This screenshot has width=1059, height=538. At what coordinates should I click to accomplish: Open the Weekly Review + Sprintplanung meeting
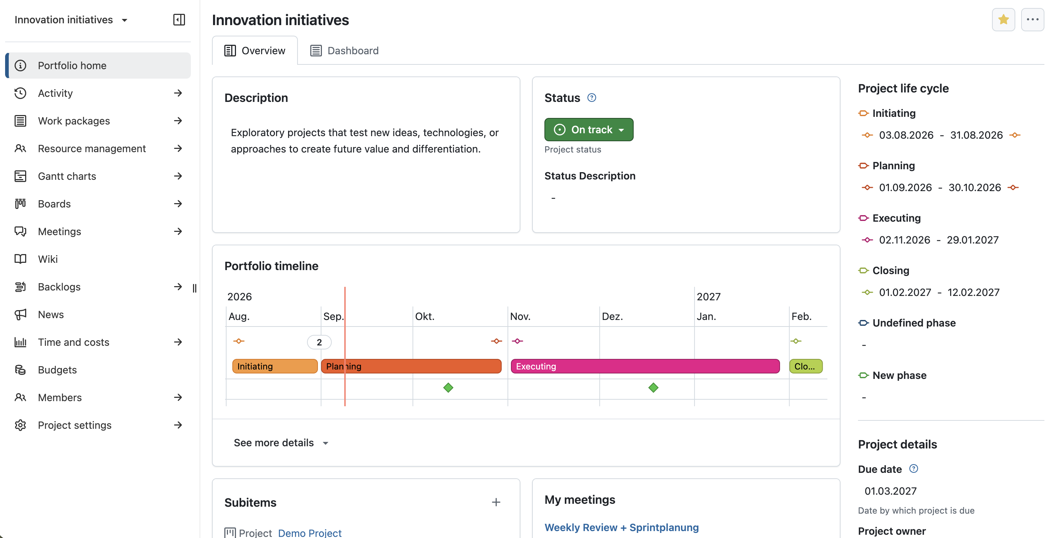(621, 527)
